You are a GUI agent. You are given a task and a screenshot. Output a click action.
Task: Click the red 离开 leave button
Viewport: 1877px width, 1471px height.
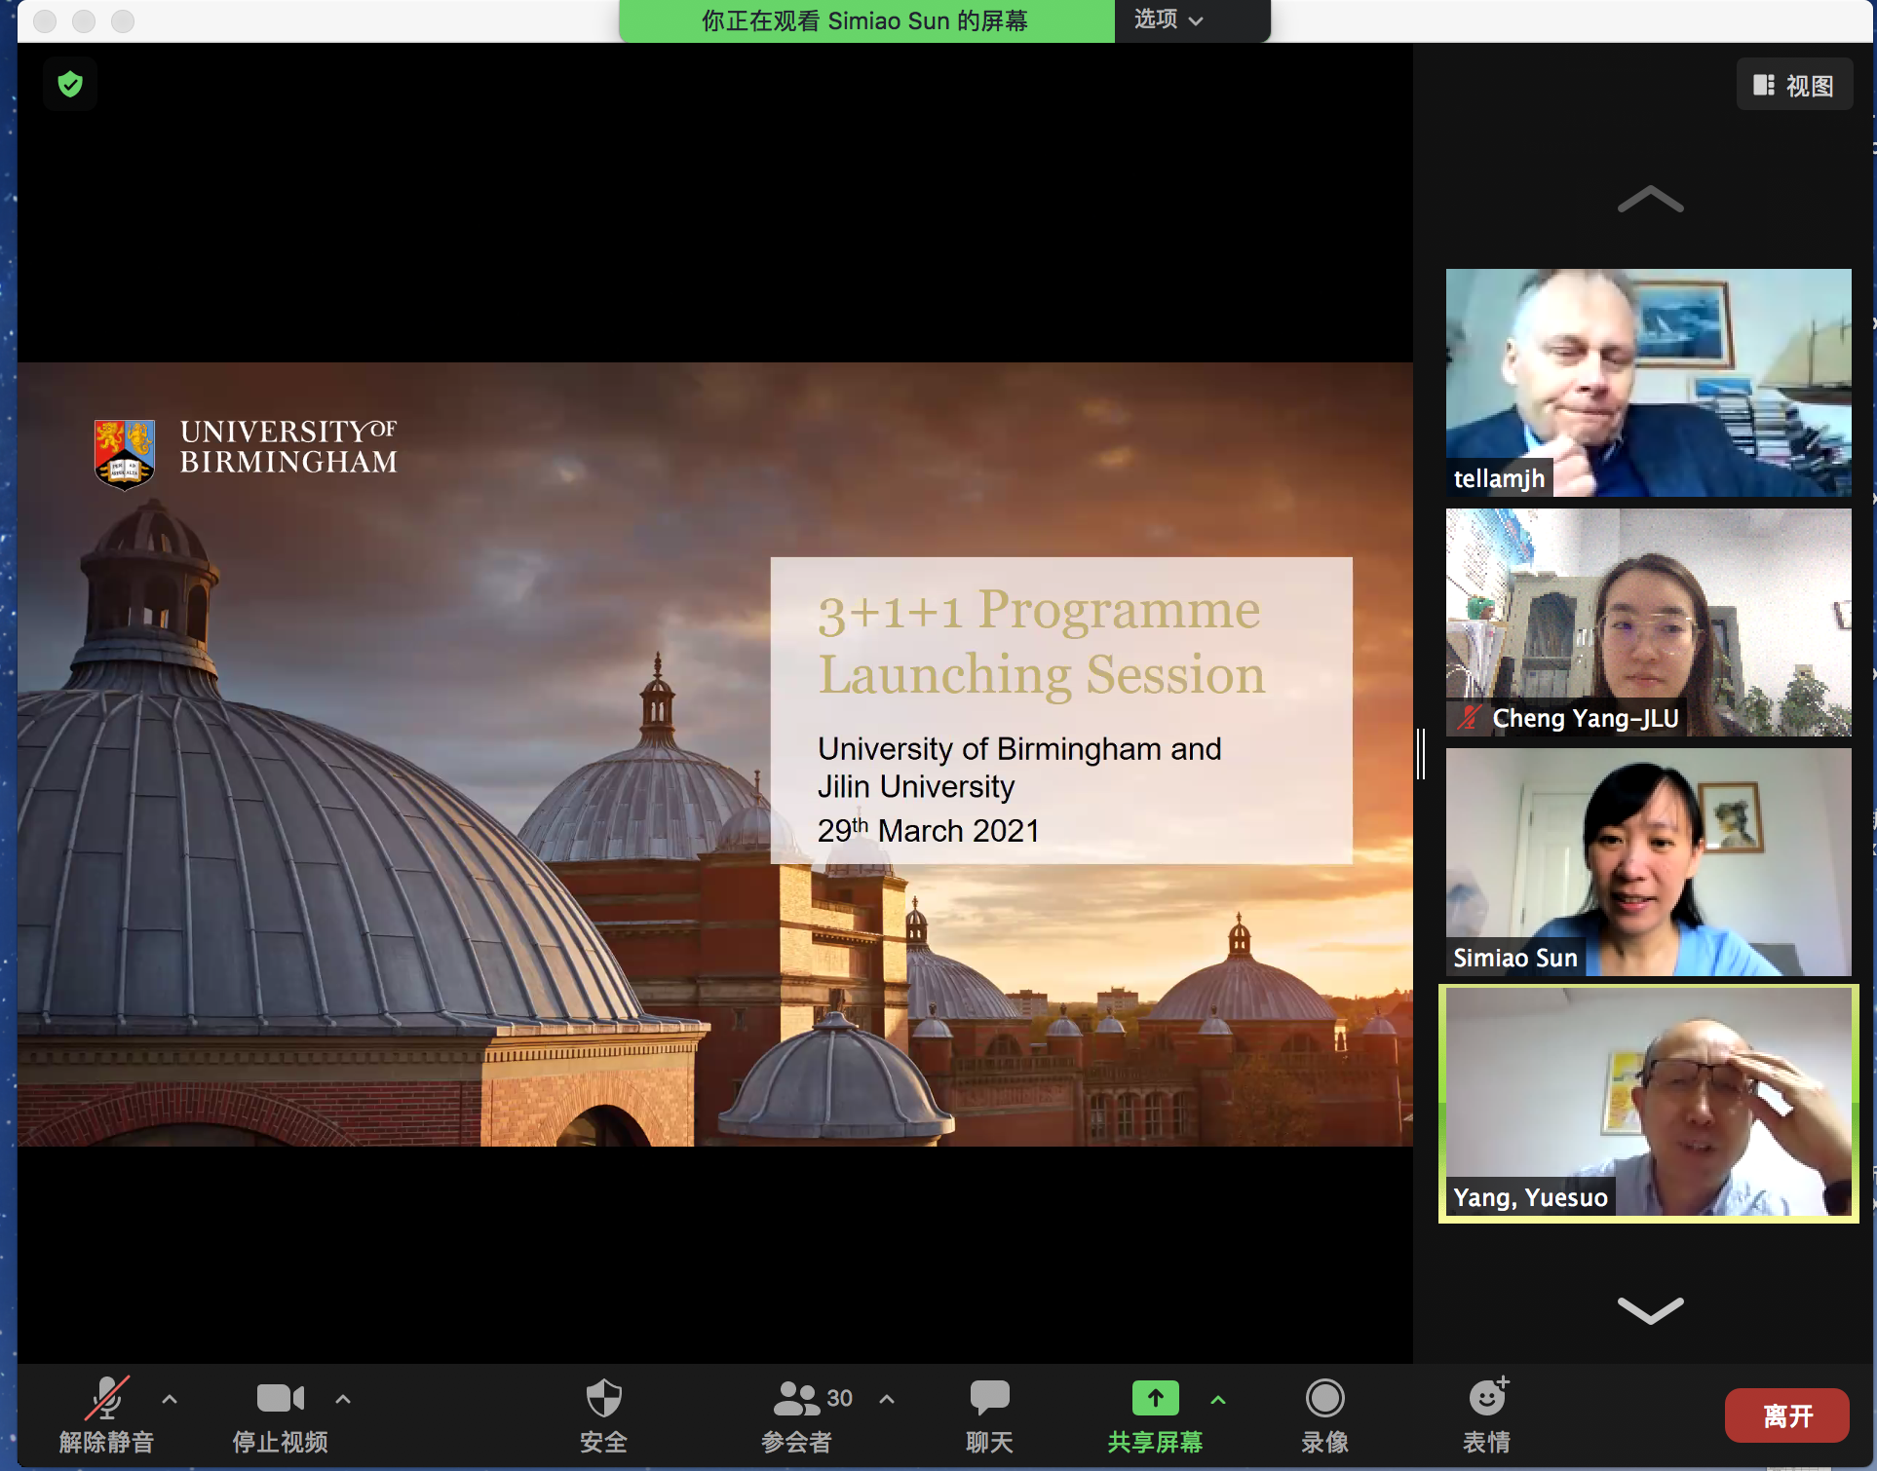(x=1786, y=1415)
